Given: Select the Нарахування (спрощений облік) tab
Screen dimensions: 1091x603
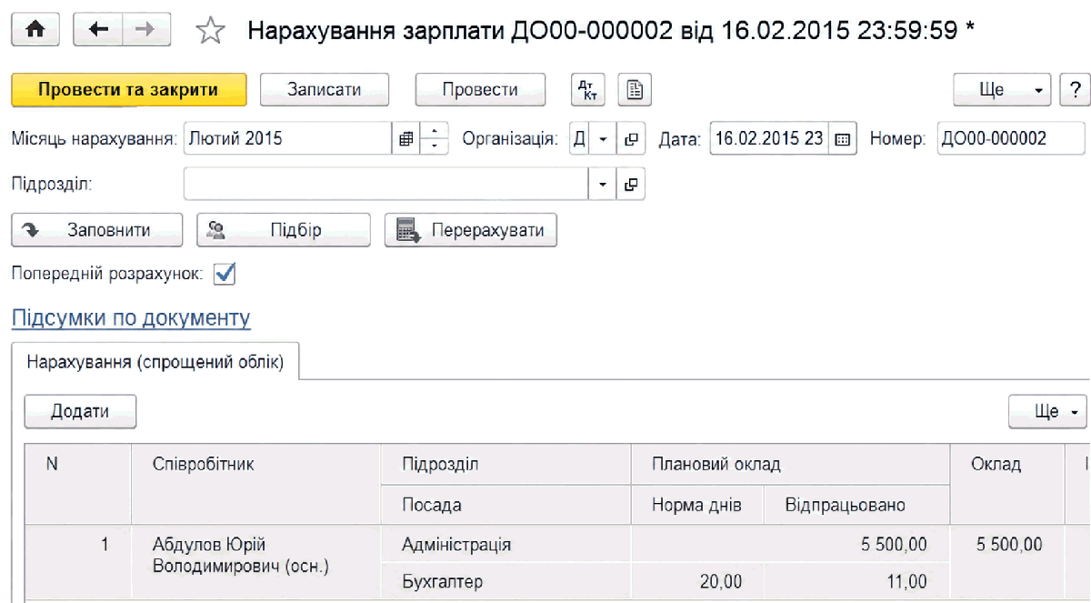Looking at the screenshot, I should point(155,361).
